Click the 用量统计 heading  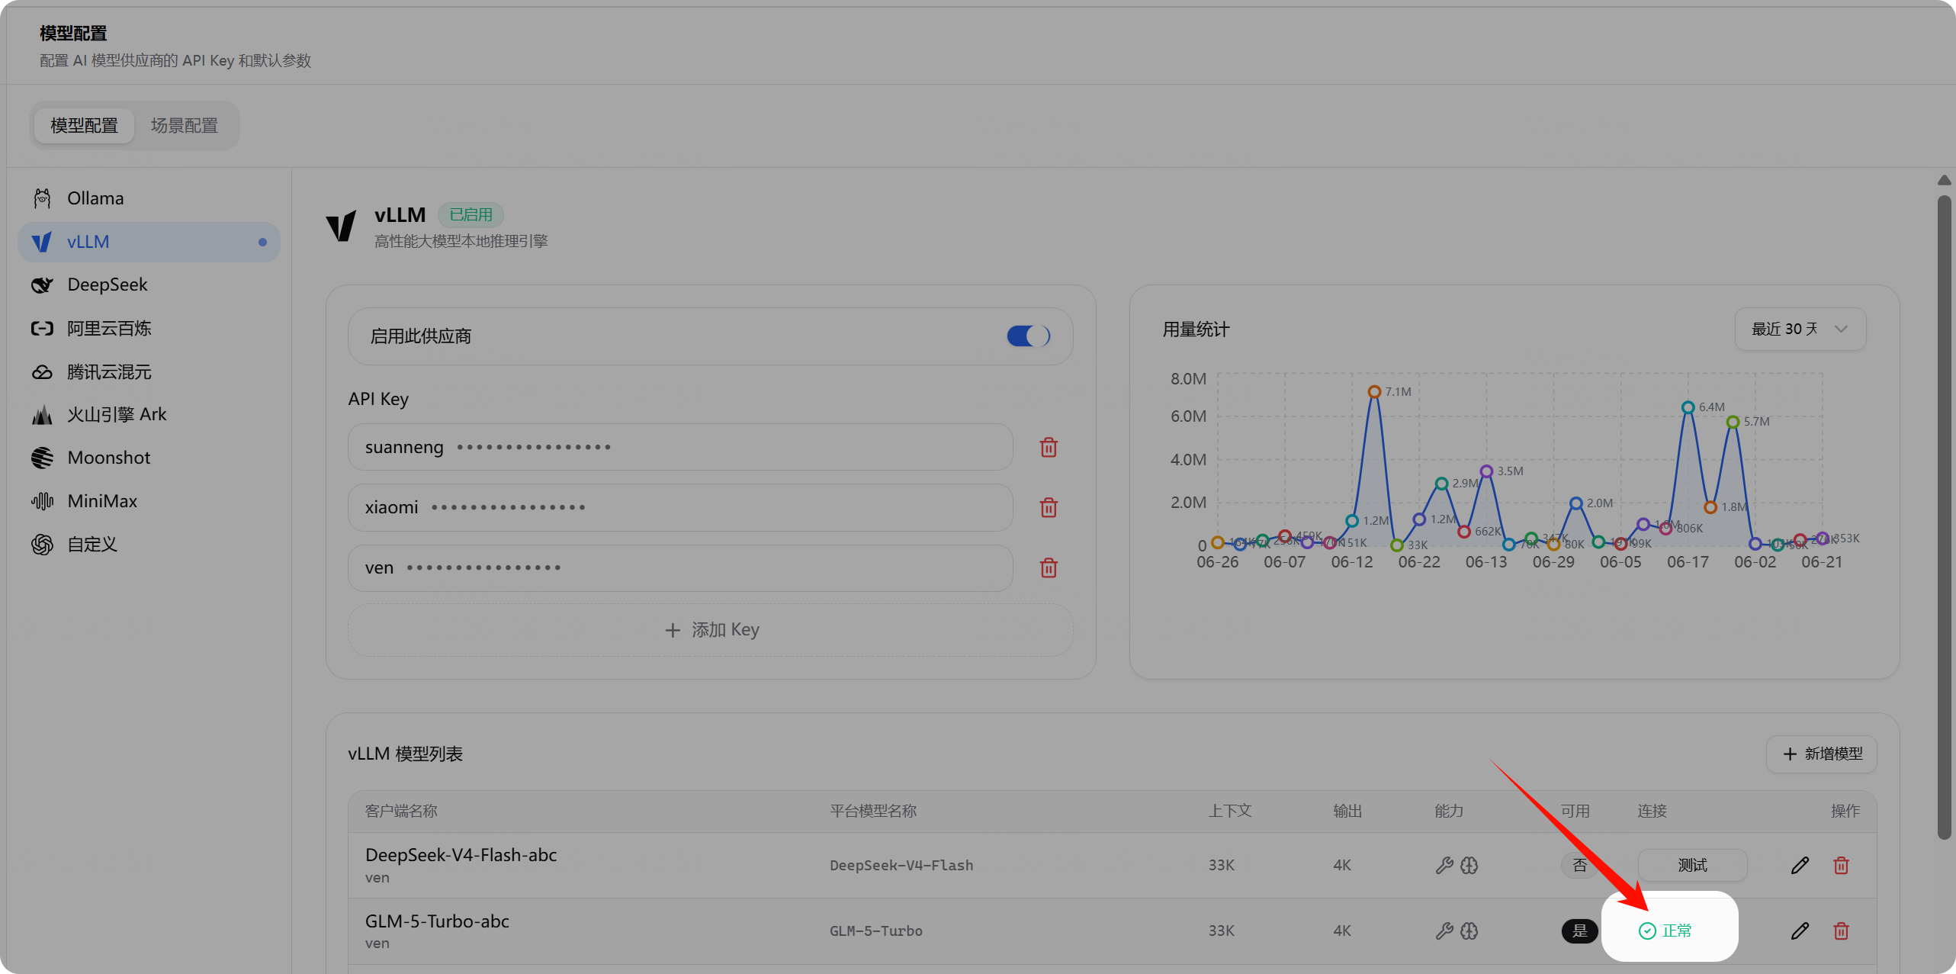(1196, 329)
